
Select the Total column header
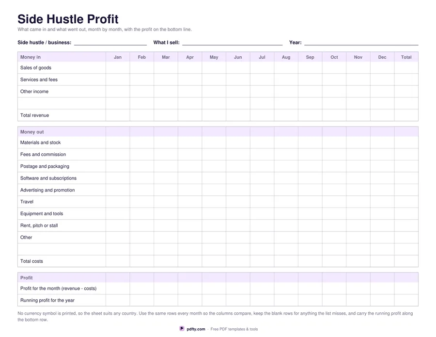tap(406, 57)
